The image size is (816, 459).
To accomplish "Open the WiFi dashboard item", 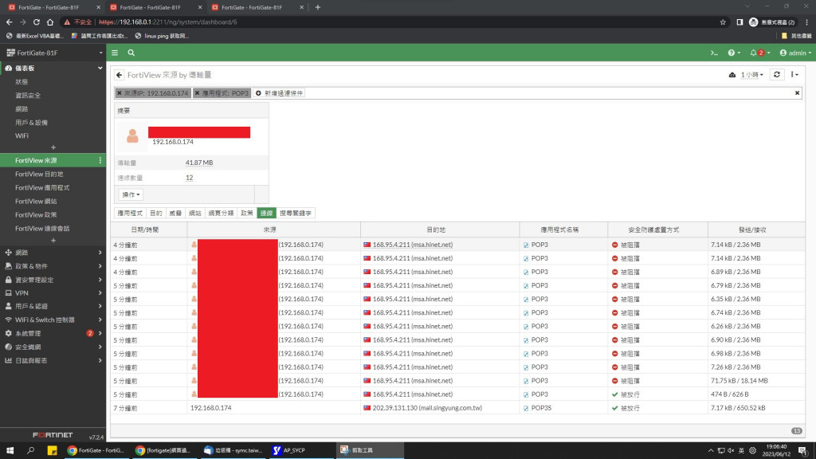I will [x=22, y=135].
